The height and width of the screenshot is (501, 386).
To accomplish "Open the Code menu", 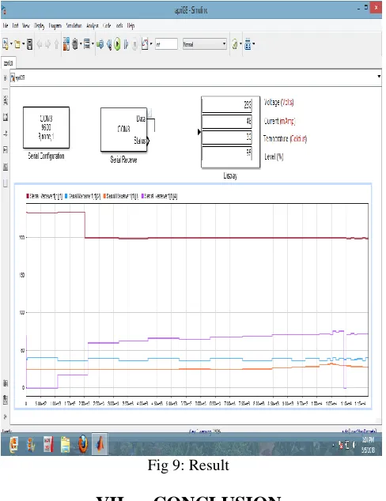I will [x=107, y=25].
